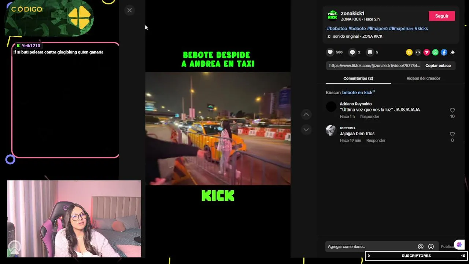Bookmark the video with 5 saves
This screenshot has height=264, width=469.
370,52
